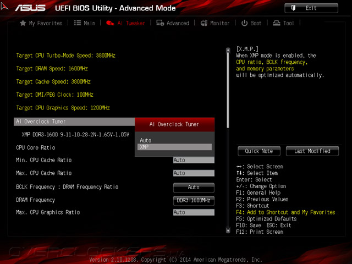
Task: Select the DRAM Frequency label
Action: click(x=35, y=200)
